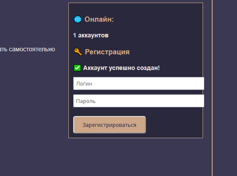This screenshot has width=237, height=176.
Task: Click the Пароль placeholder text
Action: point(86,101)
